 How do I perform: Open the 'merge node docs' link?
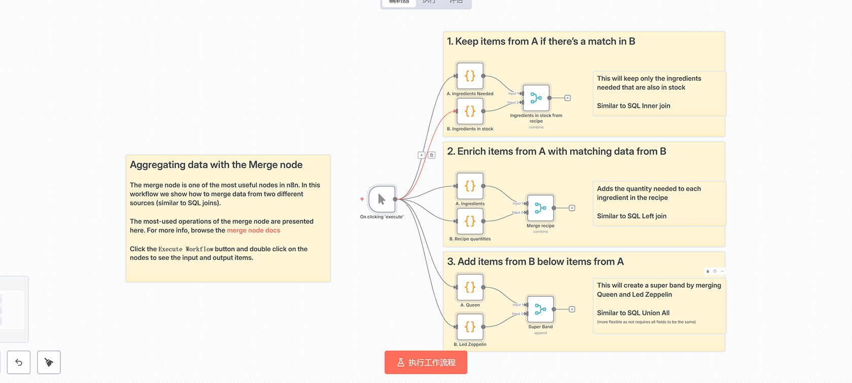253,231
